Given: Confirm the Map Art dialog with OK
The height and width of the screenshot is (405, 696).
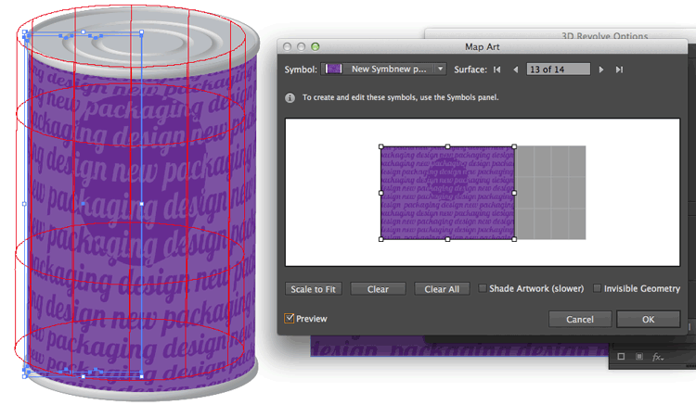Looking at the screenshot, I should coord(648,319).
